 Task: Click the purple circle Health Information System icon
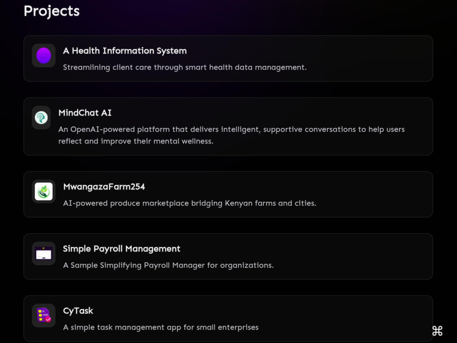(x=44, y=55)
